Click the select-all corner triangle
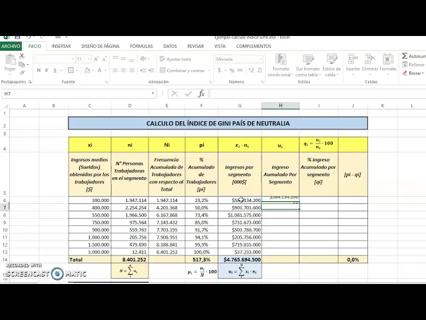The width and height of the screenshot is (426, 320). [5, 106]
